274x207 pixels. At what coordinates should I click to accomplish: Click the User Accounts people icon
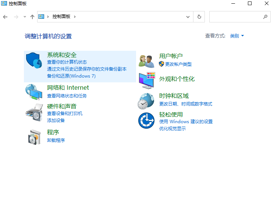(146, 61)
